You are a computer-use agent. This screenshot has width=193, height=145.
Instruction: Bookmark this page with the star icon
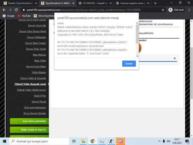pos(163,10)
